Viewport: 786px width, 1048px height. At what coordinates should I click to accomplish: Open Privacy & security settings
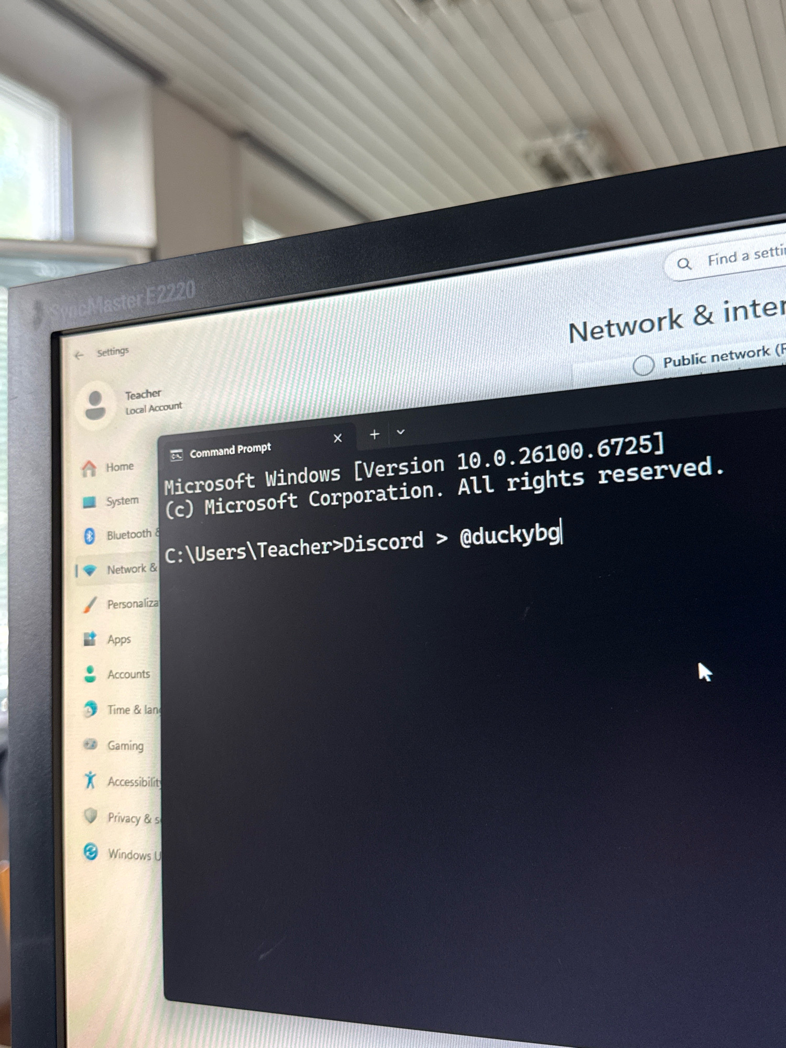(x=122, y=817)
